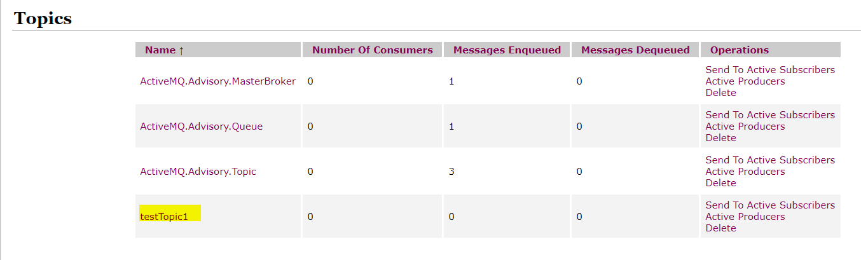Sort by Messages Enqueued column header
Image resolution: width=861 pixels, height=260 pixels.
(x=507, y=50)
